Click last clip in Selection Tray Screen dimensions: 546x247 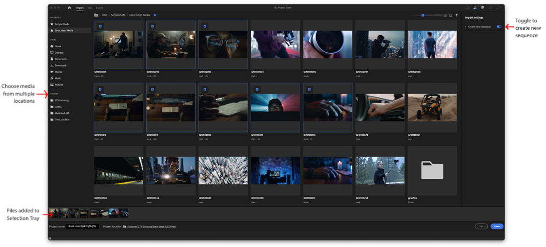(x=124, y=213)
